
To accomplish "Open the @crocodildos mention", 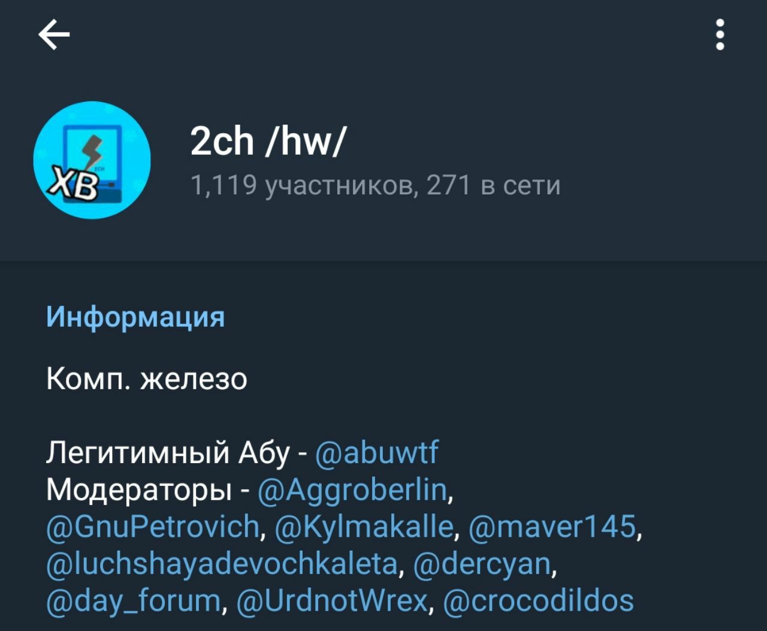I will (x=539, y=600).
